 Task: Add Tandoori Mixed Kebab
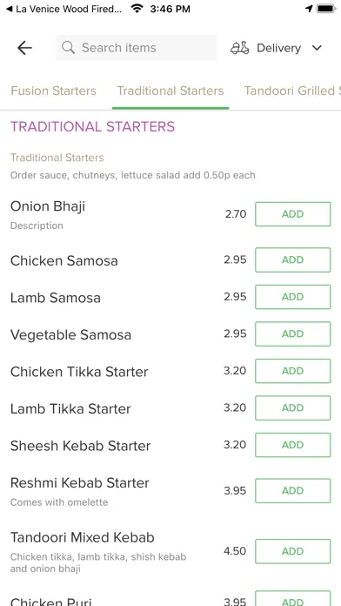293,551
